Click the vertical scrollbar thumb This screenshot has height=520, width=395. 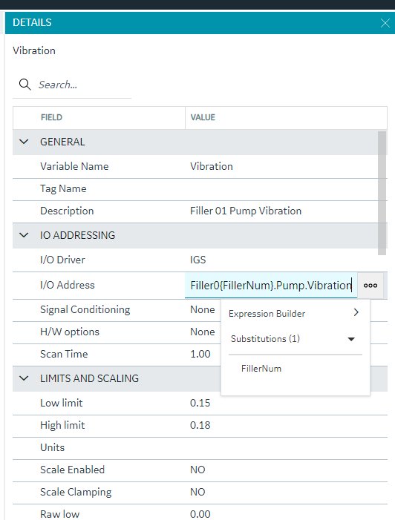coord(382,193)
